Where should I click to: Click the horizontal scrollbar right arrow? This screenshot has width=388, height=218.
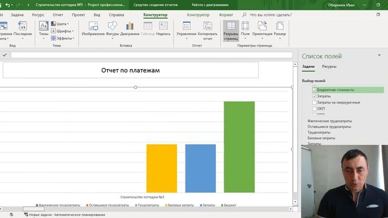[291, 209]
